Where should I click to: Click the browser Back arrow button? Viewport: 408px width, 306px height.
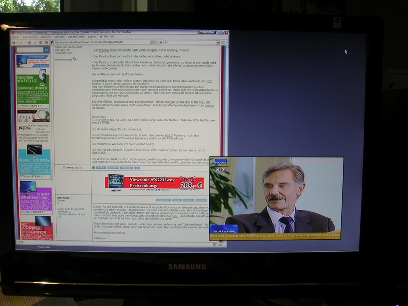coord(14,42)
